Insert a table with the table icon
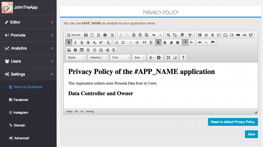 [x=82, y=50]
